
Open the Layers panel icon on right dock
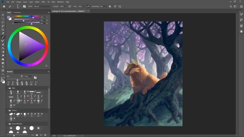click(241, 32)
